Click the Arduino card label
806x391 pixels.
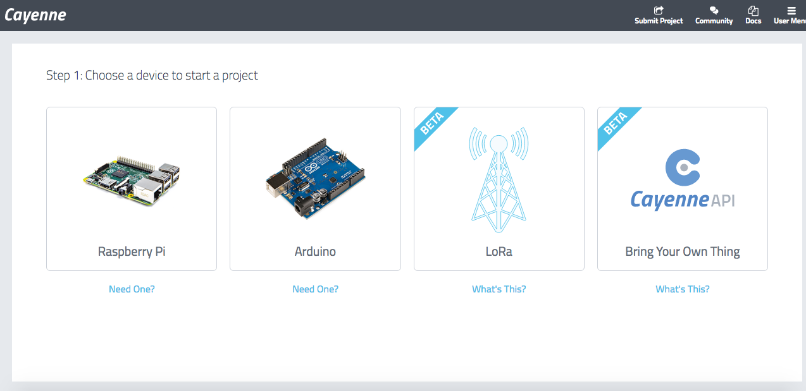[x=315, y=251]
